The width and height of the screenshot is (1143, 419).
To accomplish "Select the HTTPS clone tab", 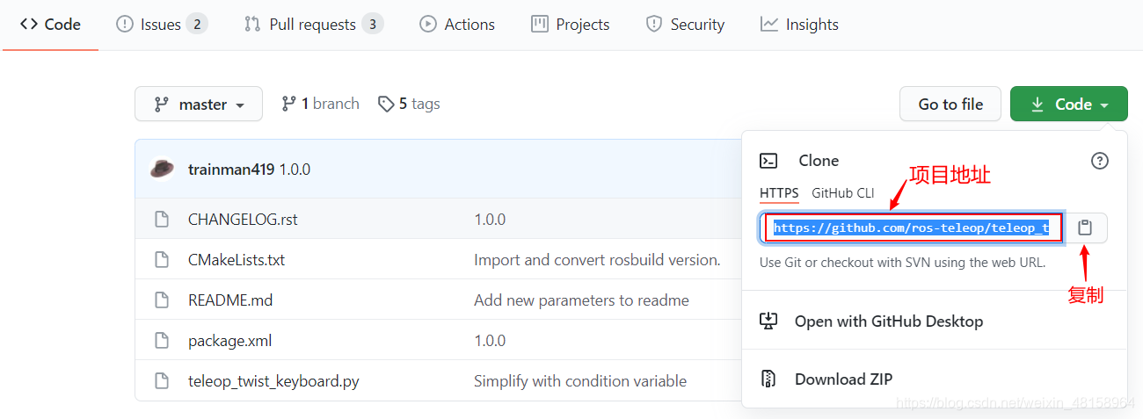I will tap(779, 193).
